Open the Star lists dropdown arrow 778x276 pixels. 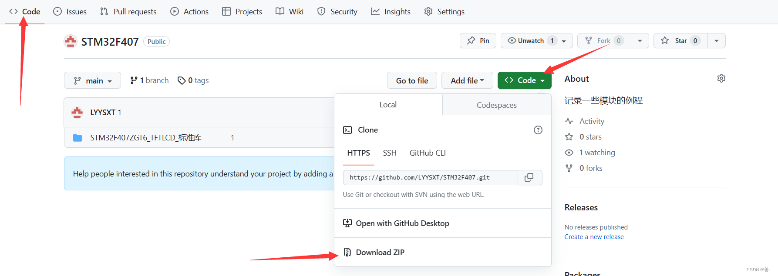point(717,41)
